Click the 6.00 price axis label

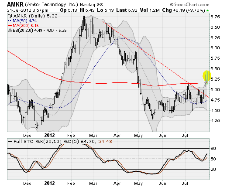(215, 48)
